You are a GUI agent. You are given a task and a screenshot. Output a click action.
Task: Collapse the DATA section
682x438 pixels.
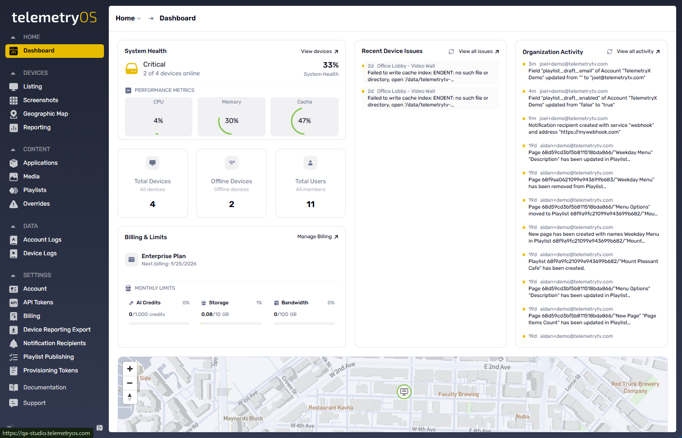[13, 226]
